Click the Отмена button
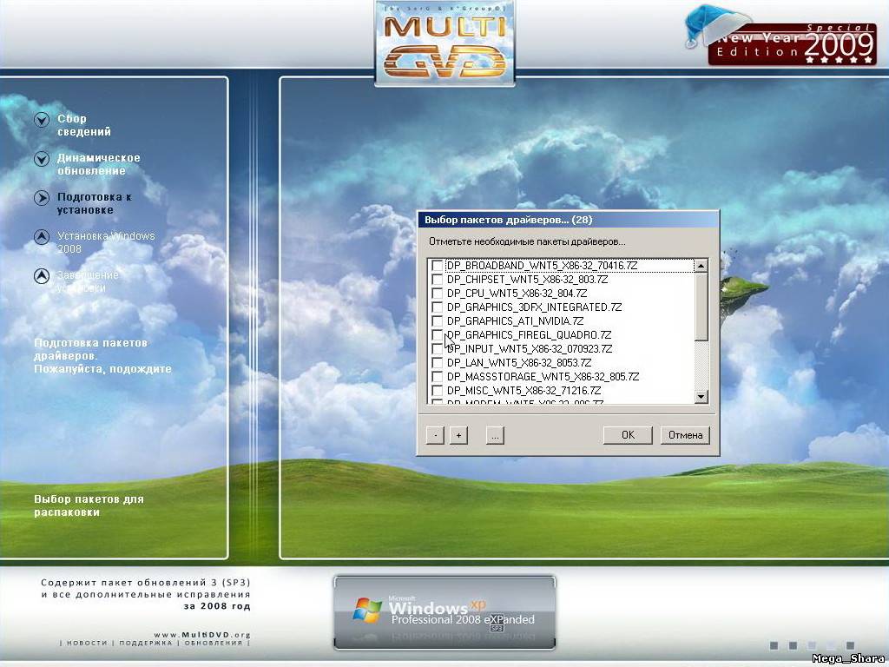The height and width of the screenshot is (667, 889). click(x=686, y=435)
